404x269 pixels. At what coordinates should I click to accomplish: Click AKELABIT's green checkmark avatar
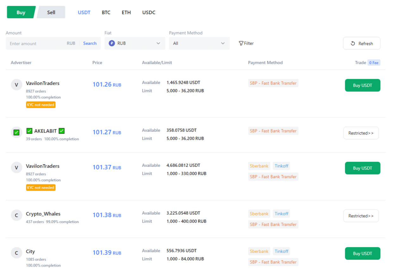[16, 132]
